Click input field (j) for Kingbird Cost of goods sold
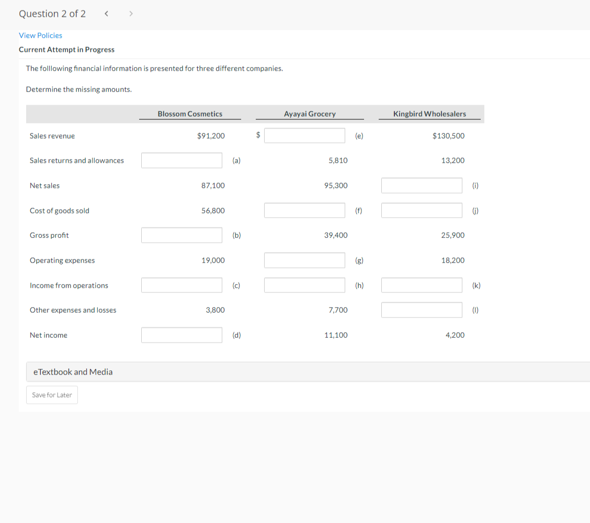 [x=422, y=210]
